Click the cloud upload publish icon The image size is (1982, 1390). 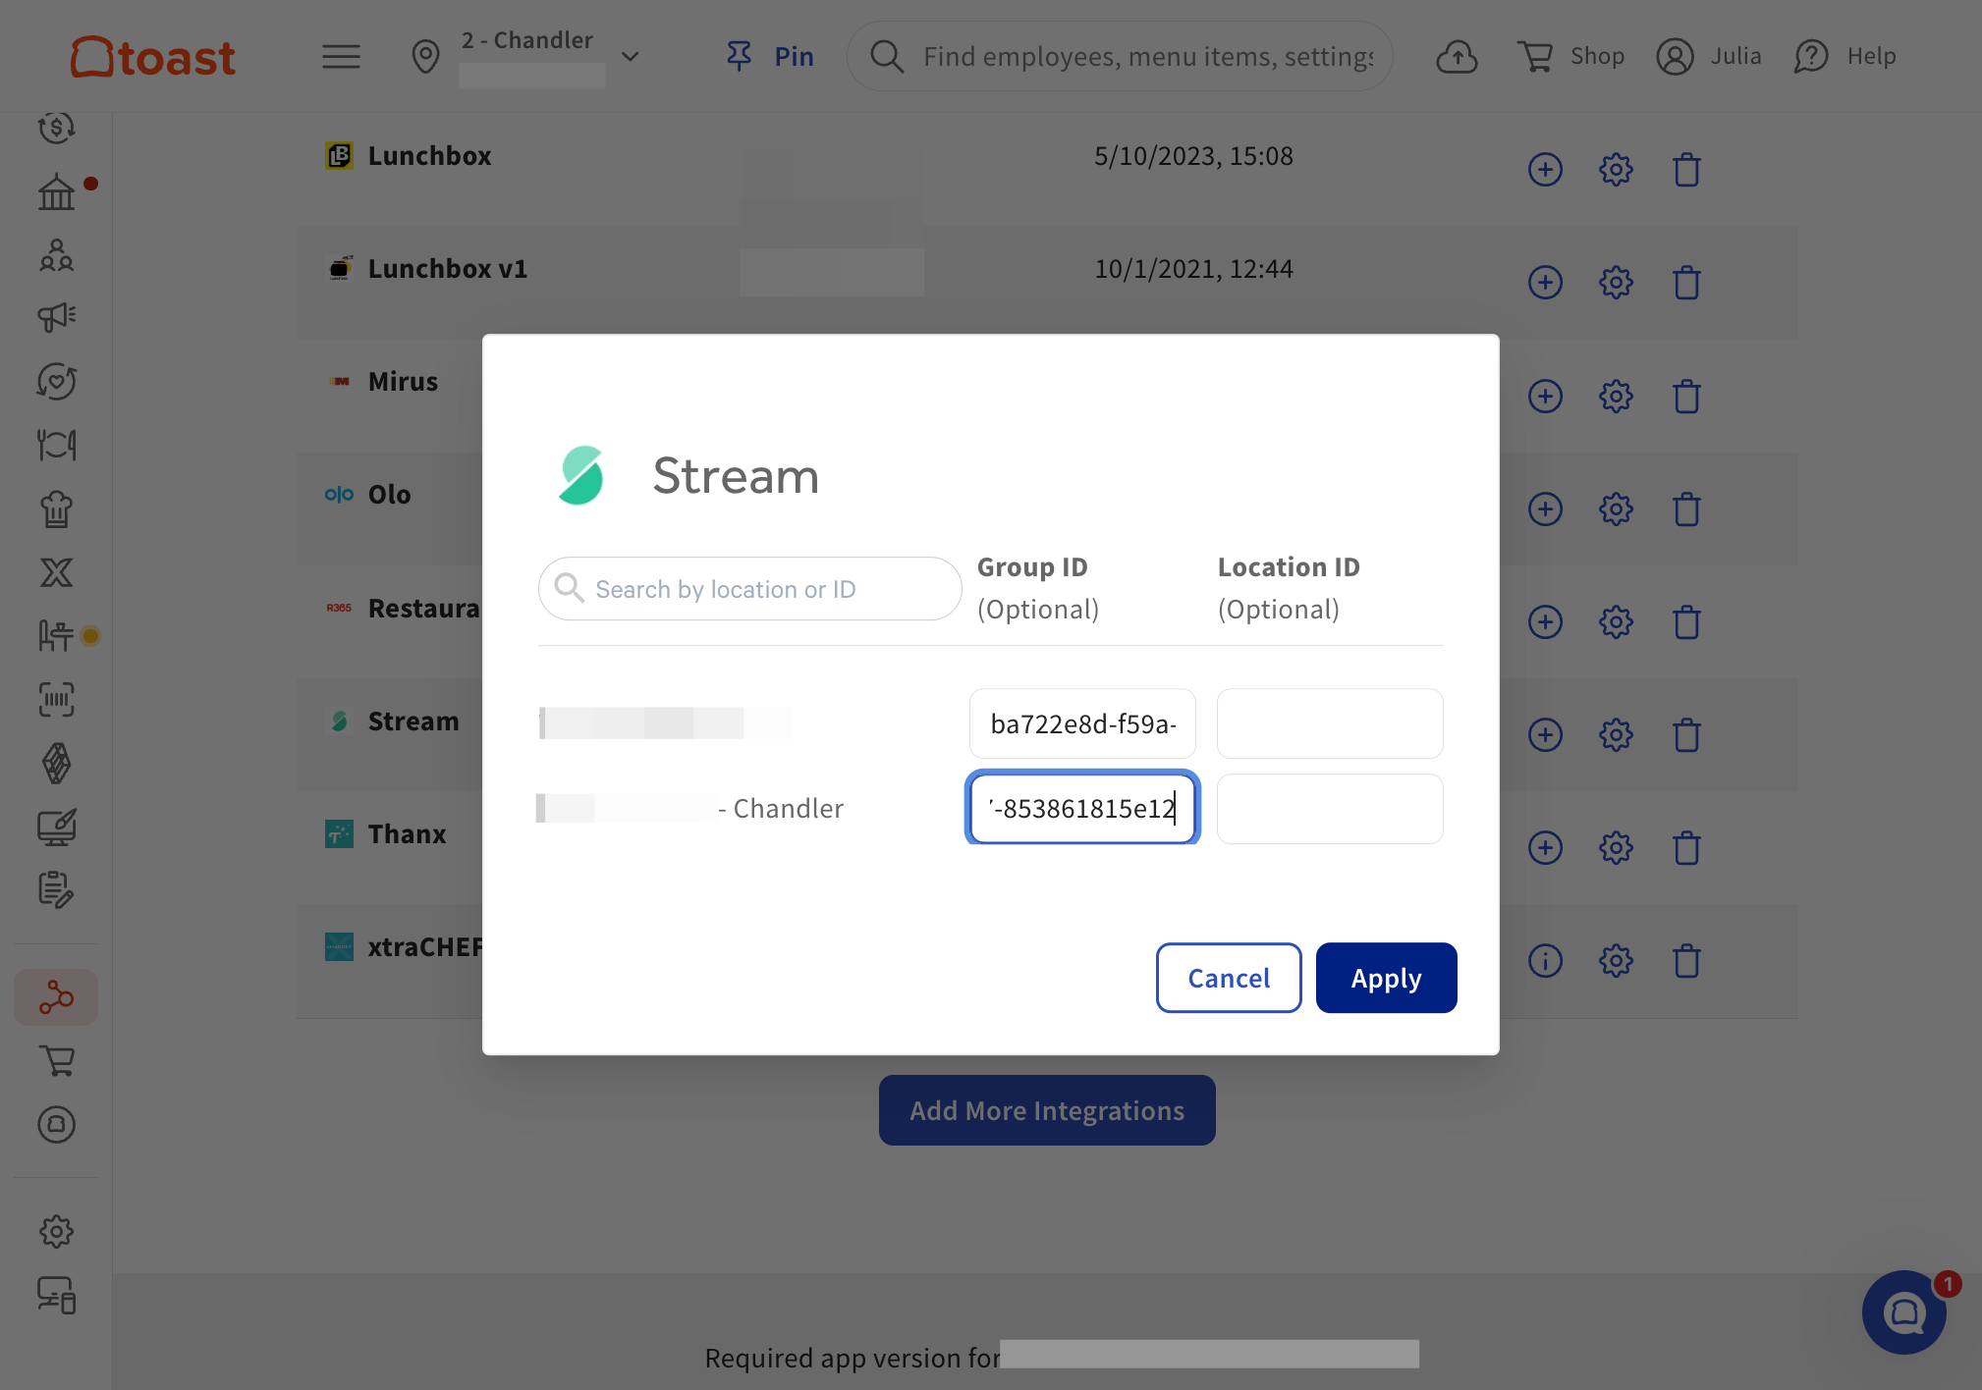(1457, 57)
